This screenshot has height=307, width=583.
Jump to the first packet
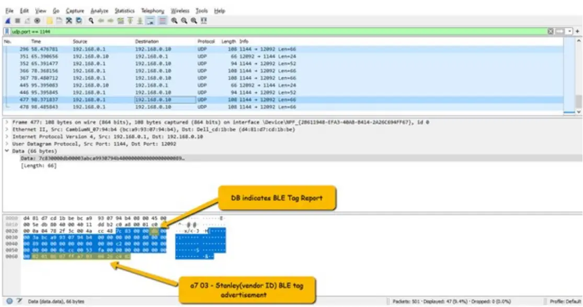[x=130, y=21]
